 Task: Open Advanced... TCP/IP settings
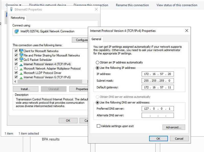[x=174, y=127]
